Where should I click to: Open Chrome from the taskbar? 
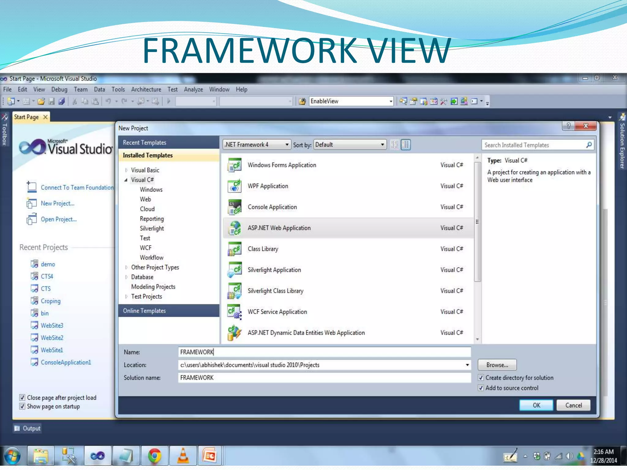(x=155, y=456)
